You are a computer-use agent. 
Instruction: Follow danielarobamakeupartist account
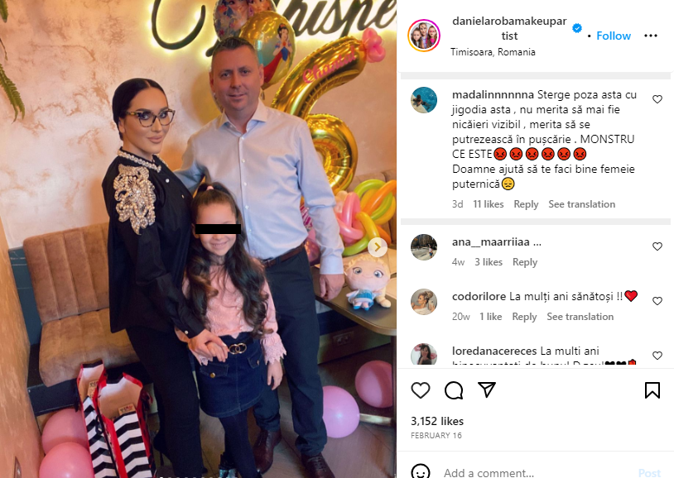pyautogui.click(x=614, y=36)
